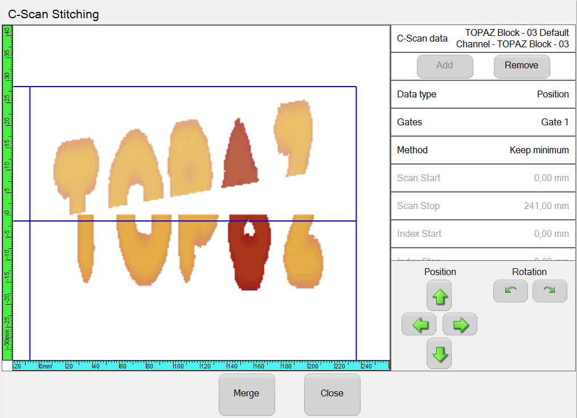577x418 pixels.
Task: Change the Gates selection
Action: pos(483,122)
